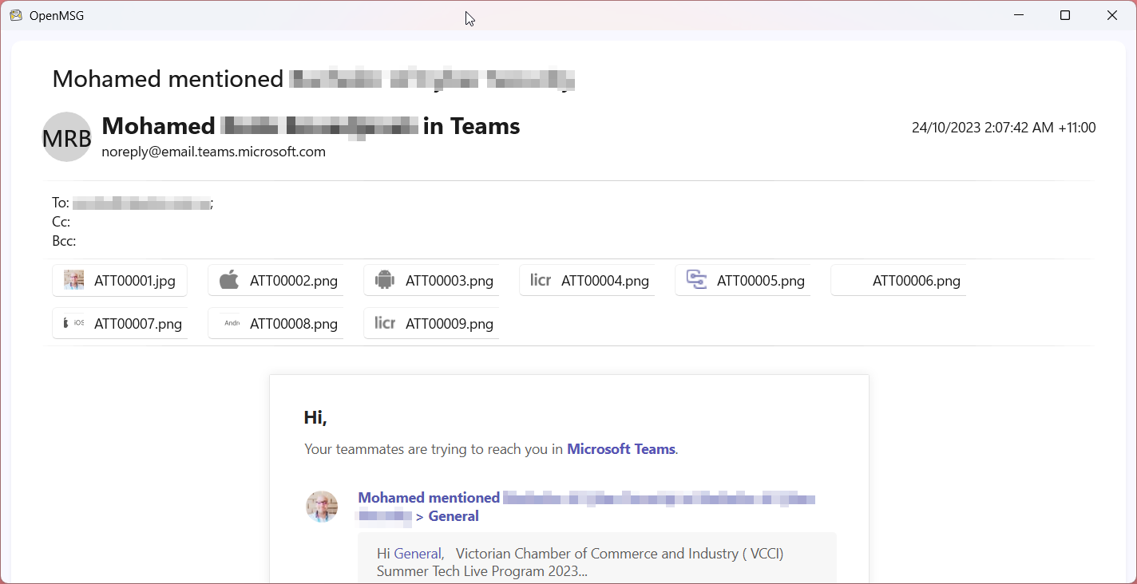Image resolution: width=1137 pixels, height=584 pixels.
Task: Open the ATT00002.png Apple logo attachment
Action: click(x=275, y=281)
